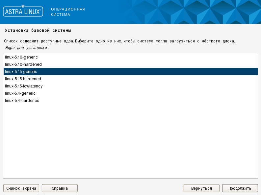Choose the linux-5.4-generic kernel

[130, 93]
